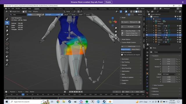Open the outliner filter funnel
The height and width of the screenshot is (104, 186).
pyautogui.click(x=176, y=12)
